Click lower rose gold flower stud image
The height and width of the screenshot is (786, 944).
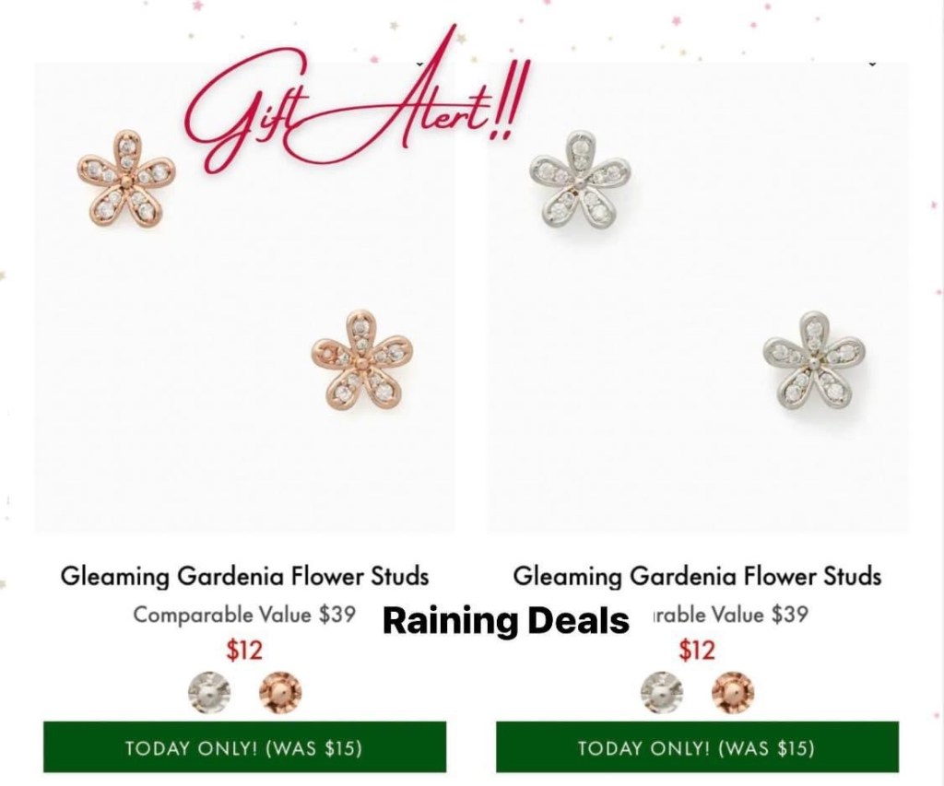(x=362, y=361)
